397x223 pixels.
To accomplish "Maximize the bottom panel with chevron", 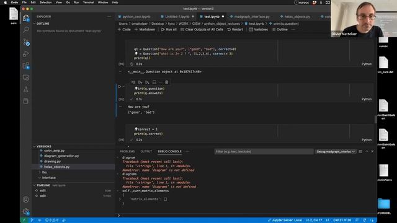I will click(x=367, y=151).
